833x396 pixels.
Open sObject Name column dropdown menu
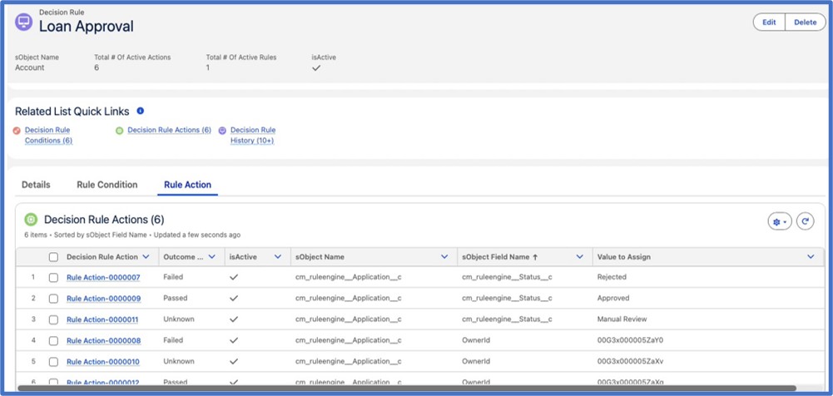point(444,257)
